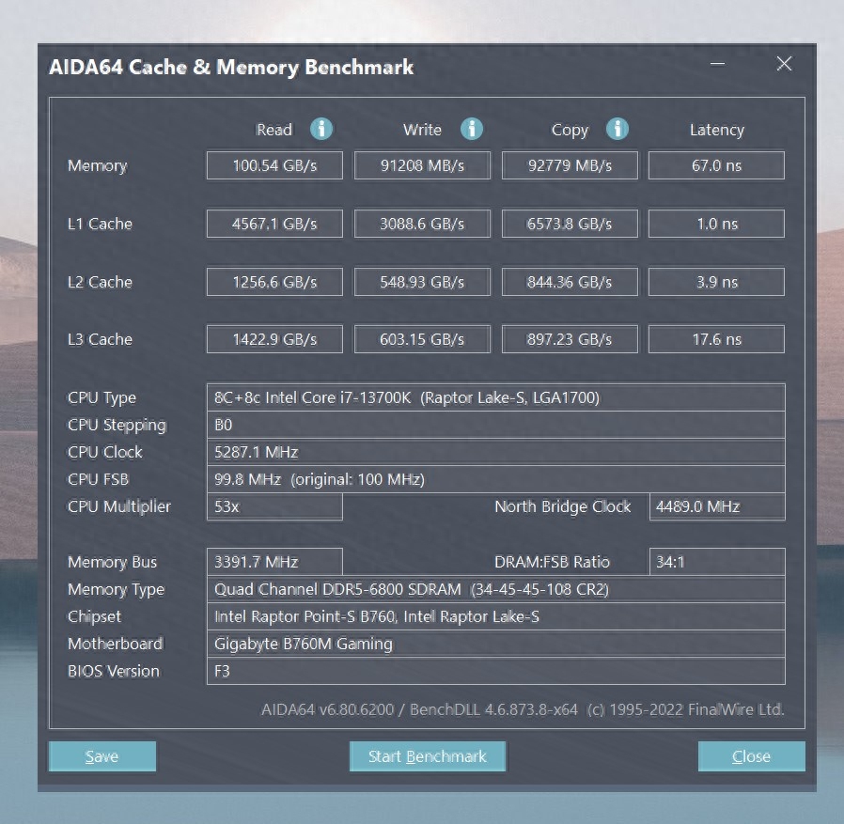Viewport: 844px width, 824px height.
Task: Minimize the AIDA64 benchmark window
Action: pyautogui.click(x=717, y=64)
